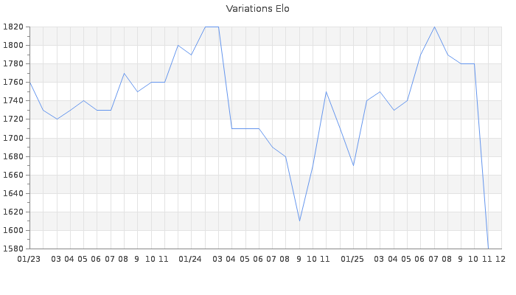Screen dimensions: 516x295
Task: Click the 1820 label on the y-axis
Action: click(x=14, y=27)
